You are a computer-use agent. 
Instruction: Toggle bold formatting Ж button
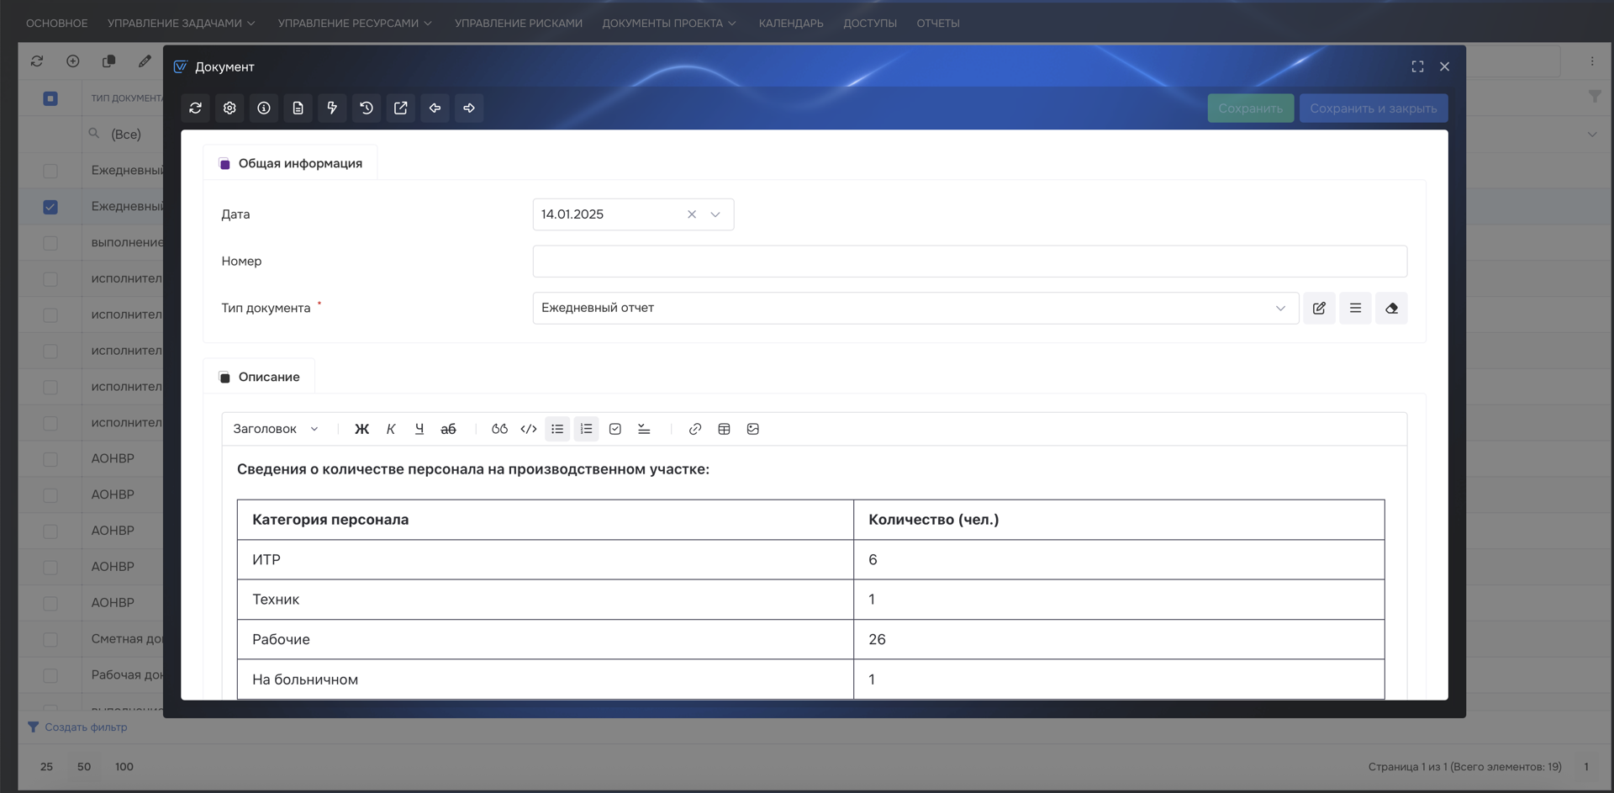coord(361,429)
